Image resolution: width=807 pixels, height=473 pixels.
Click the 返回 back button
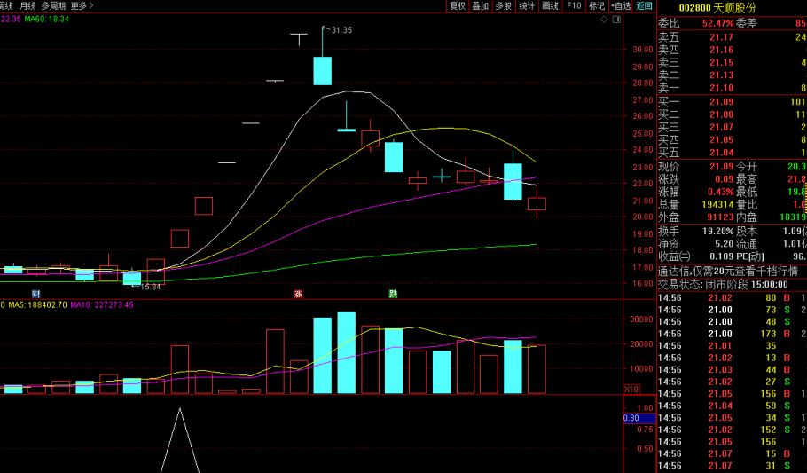645,5
